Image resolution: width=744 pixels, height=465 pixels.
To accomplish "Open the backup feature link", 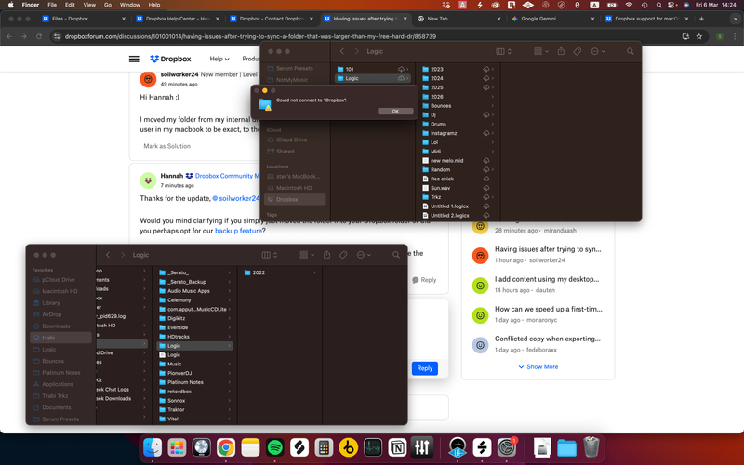I will 240,230.
